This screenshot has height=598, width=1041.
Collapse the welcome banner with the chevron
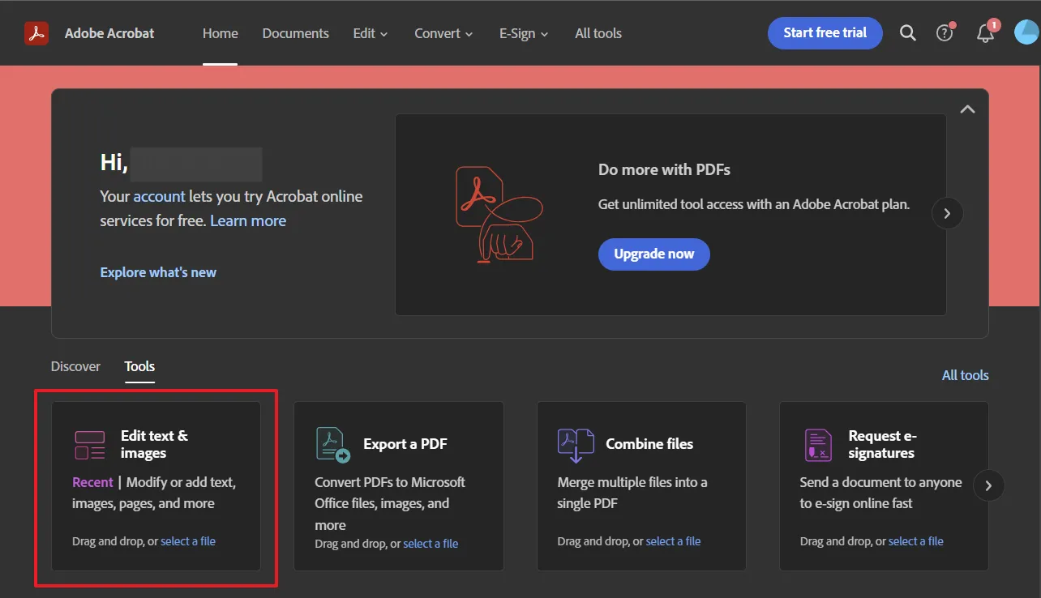click(x=967, y=109)
